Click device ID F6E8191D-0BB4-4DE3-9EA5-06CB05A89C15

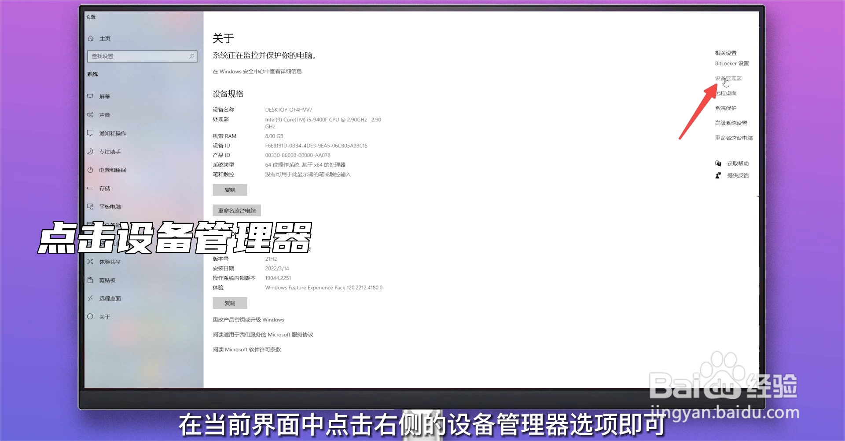click(x=316, y=146)
